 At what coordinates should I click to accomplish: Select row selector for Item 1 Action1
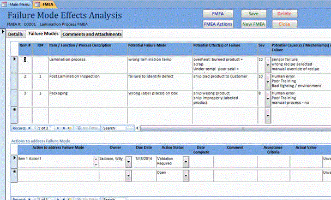pos(14,162)
